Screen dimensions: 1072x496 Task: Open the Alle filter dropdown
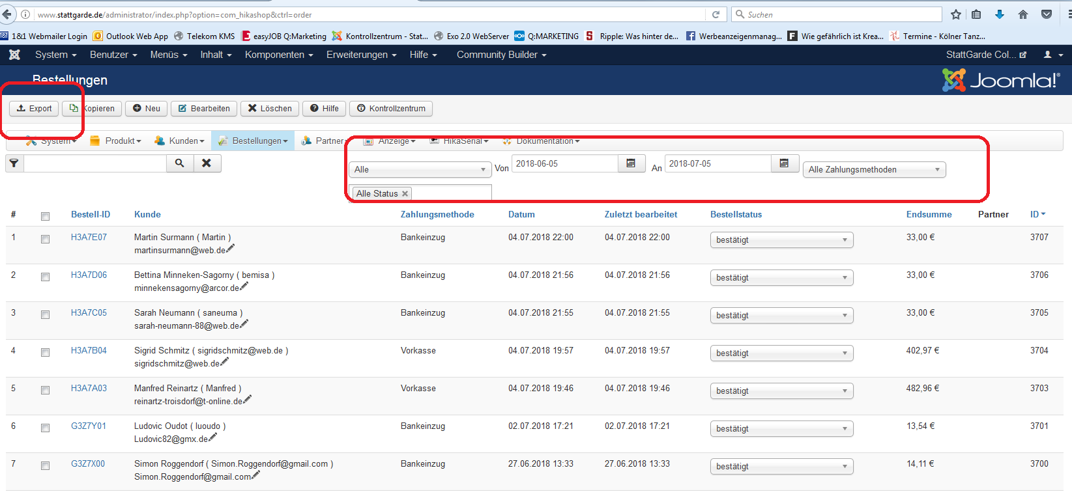[420, 169]
